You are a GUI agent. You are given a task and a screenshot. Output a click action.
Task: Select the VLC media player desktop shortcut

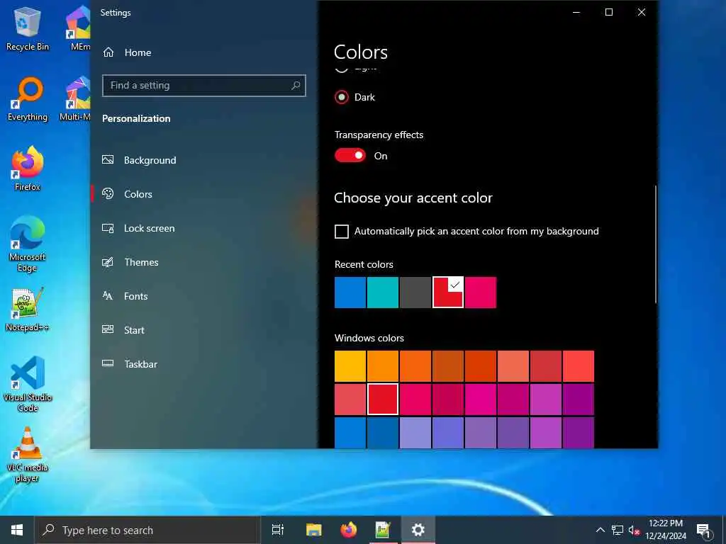[28, 455]
